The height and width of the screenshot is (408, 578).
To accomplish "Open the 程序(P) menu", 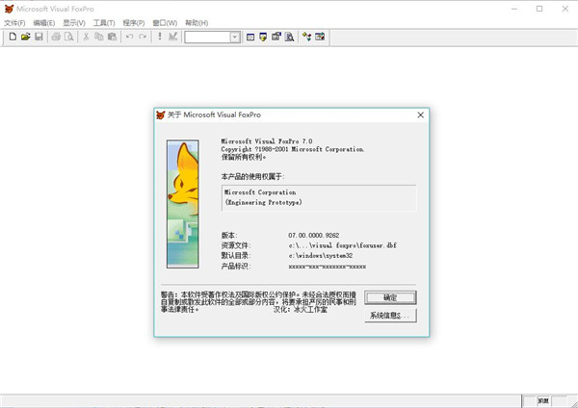I will (135, 22).
